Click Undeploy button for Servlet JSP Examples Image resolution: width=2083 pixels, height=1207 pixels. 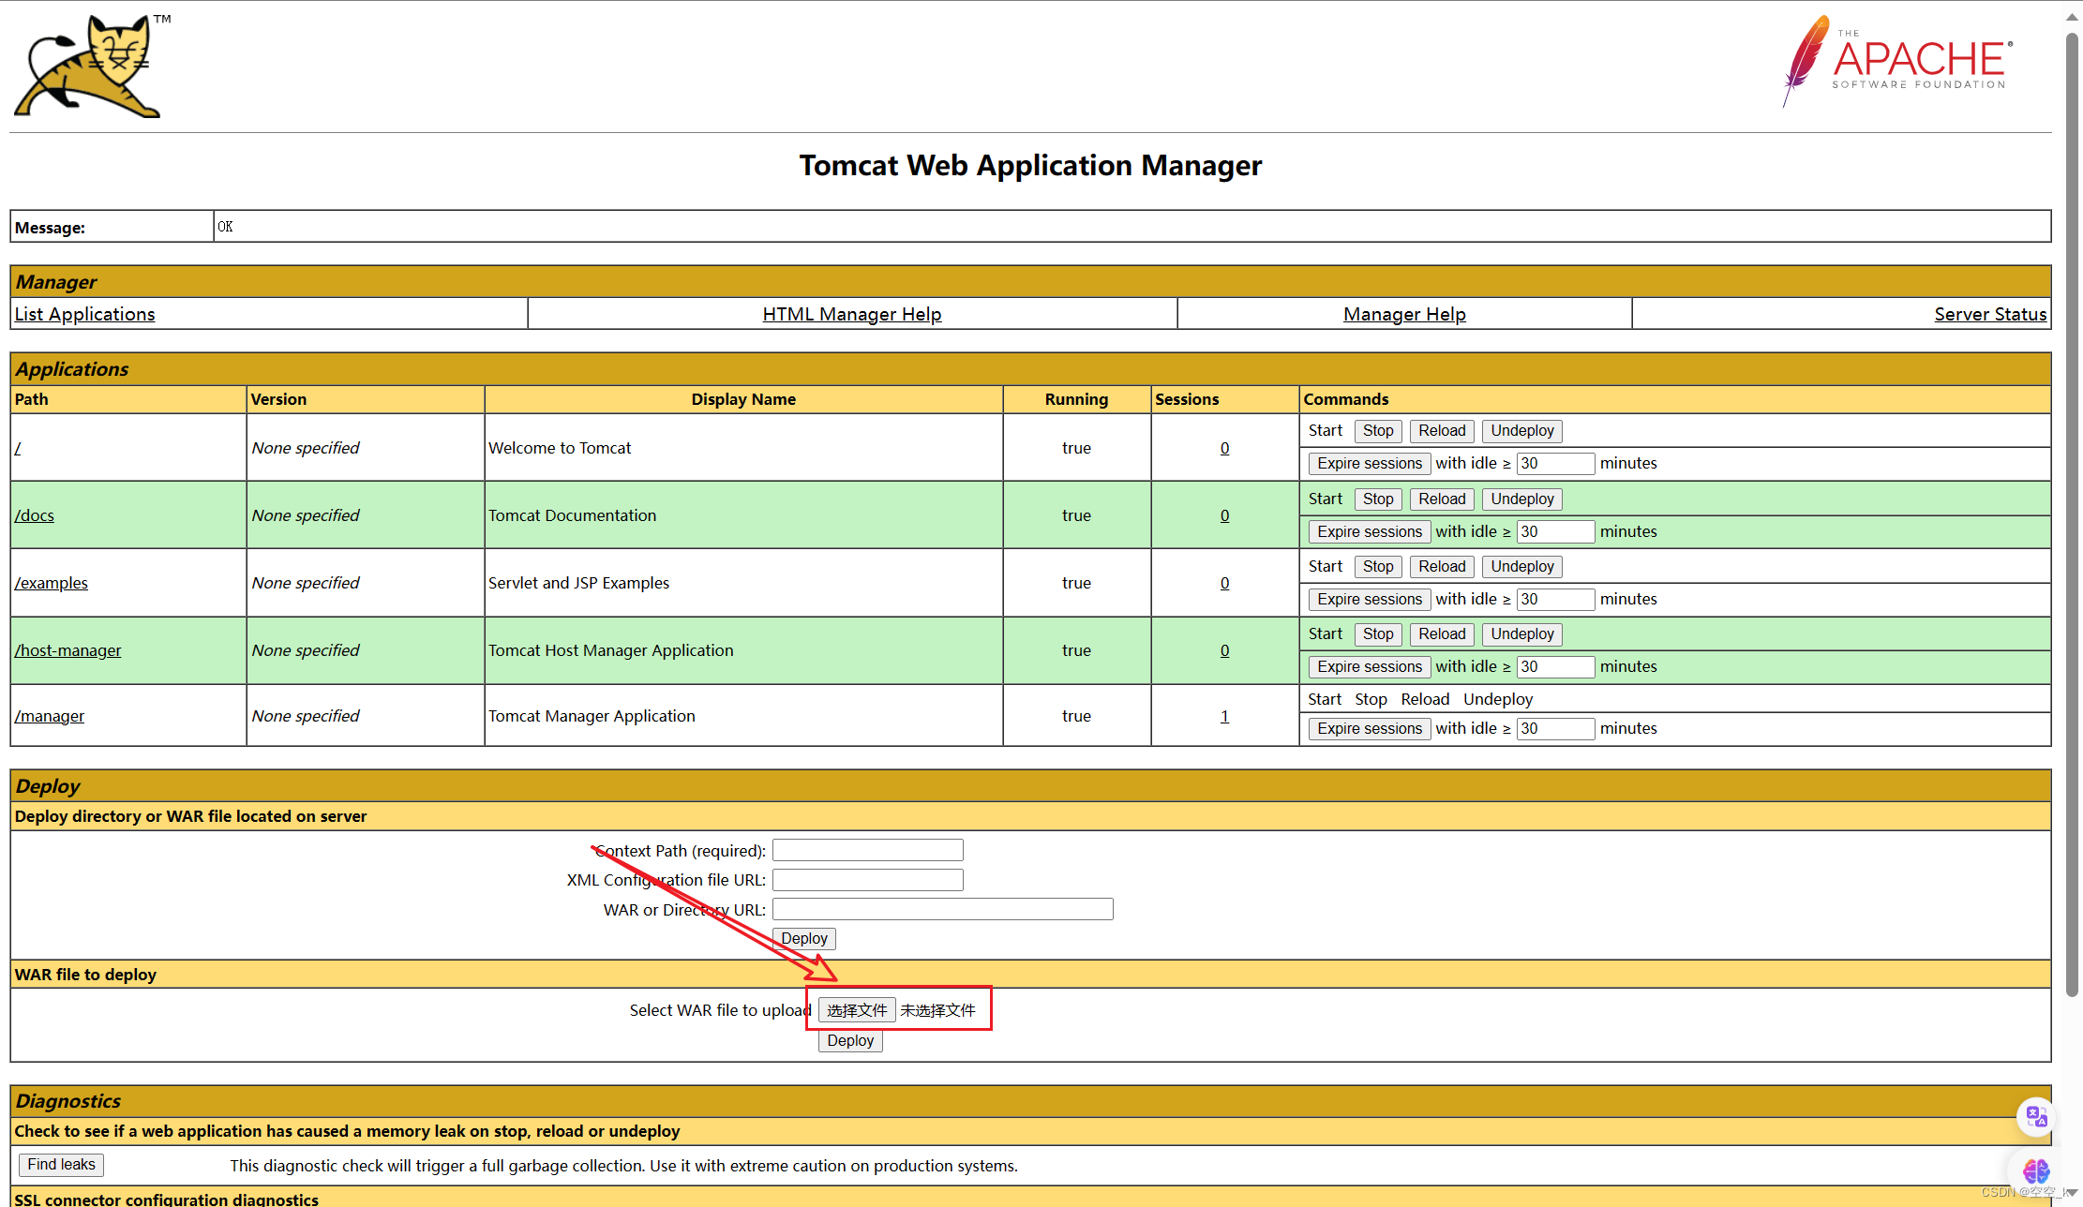tap(1520, 565)
